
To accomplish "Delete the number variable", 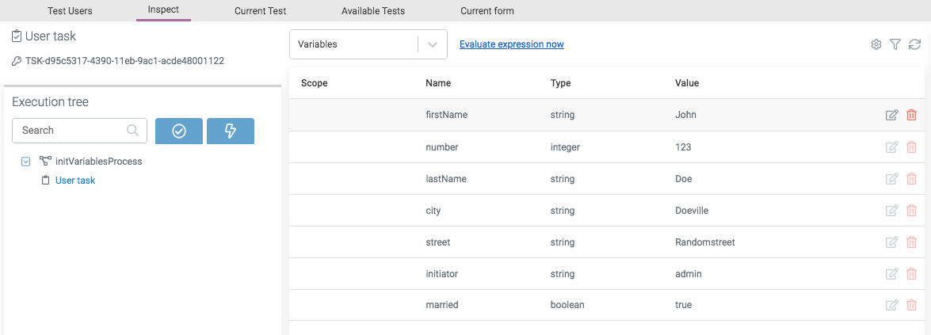I will 911,147.
